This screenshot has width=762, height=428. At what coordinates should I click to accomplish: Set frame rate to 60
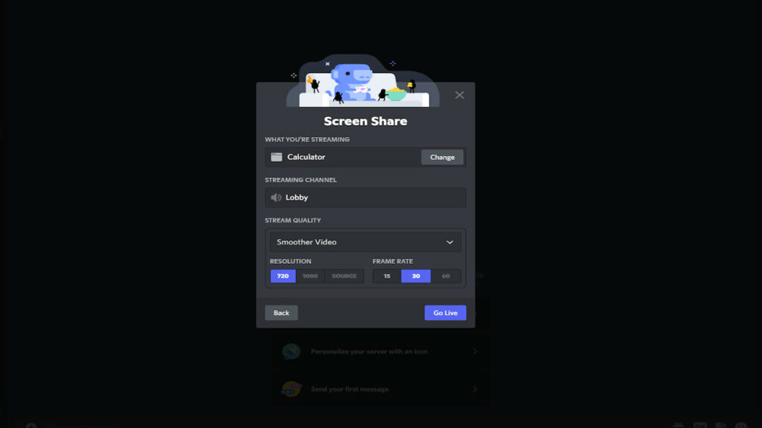pyautogui.click(x=445, y=276)
